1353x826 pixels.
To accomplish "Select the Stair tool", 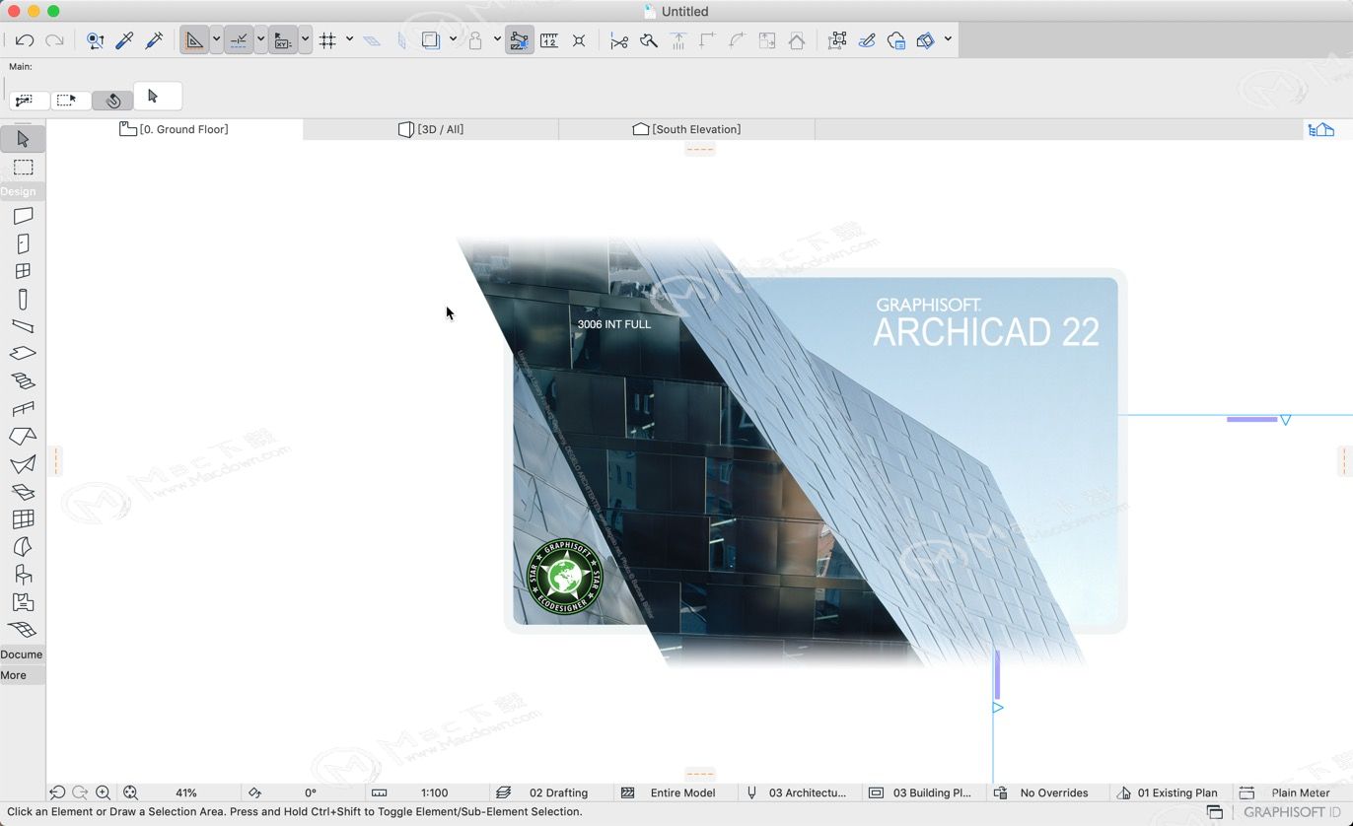I will (23, 380).
